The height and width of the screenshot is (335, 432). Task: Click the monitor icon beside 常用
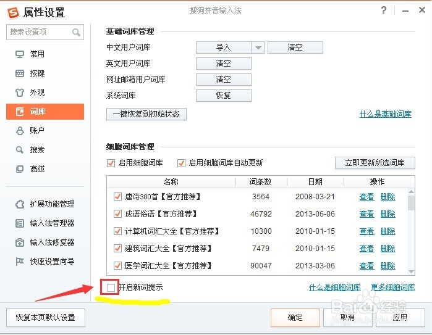20,54
